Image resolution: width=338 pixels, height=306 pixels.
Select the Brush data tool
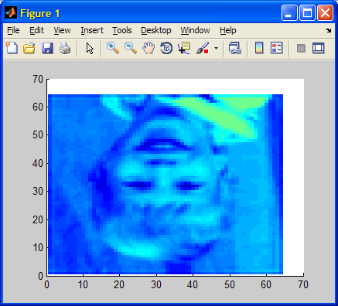tap(203, 48)
